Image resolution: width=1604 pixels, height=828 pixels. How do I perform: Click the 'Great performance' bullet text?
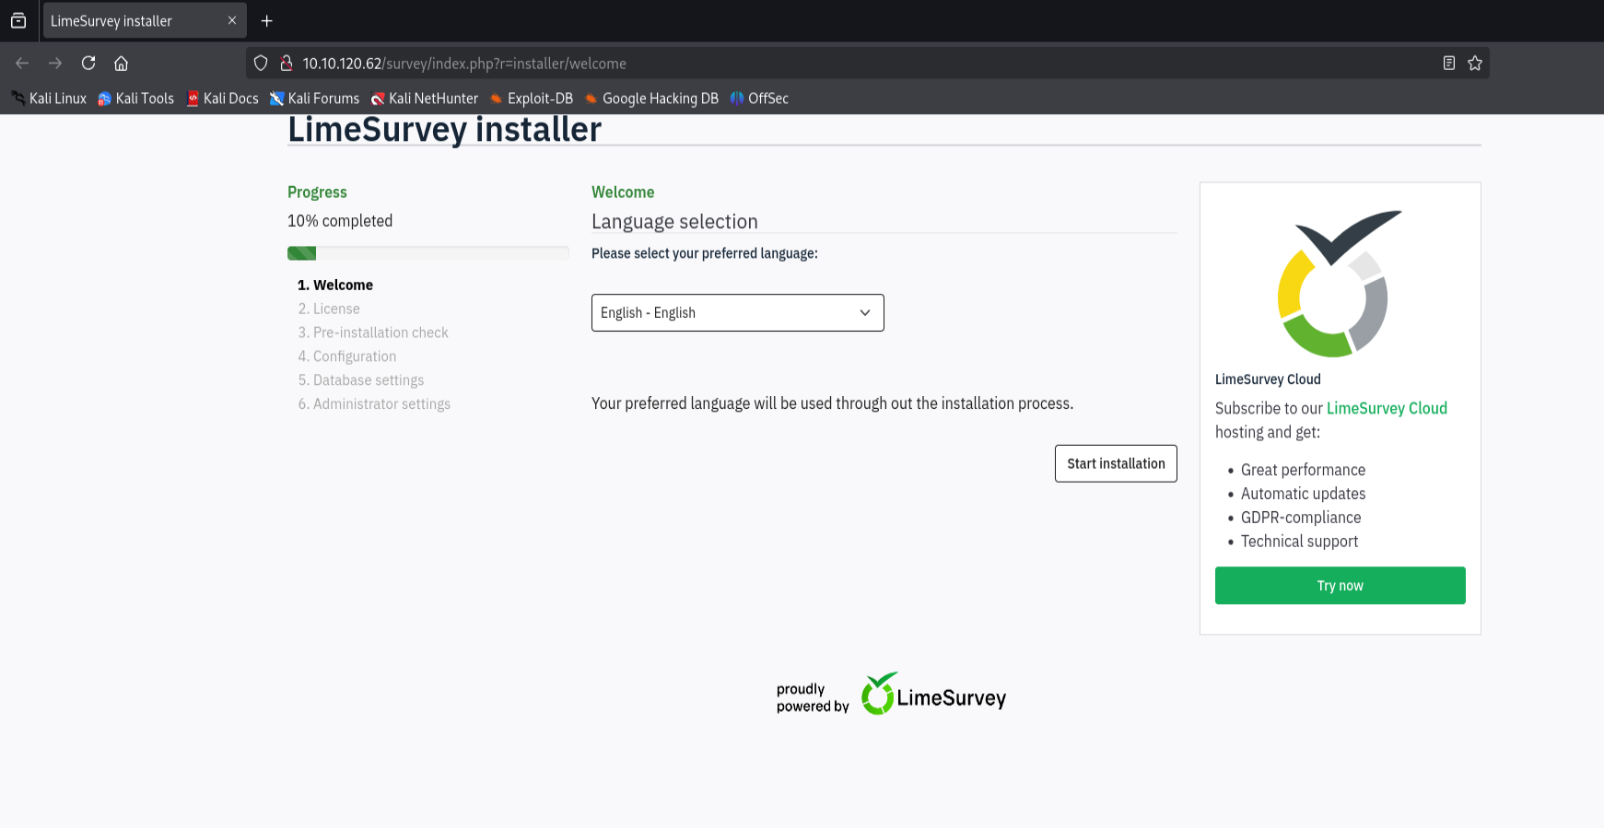[1303, 470]
